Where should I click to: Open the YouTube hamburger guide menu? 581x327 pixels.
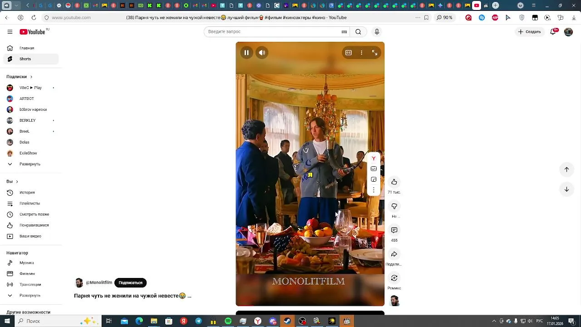click(x=10, y=32)
